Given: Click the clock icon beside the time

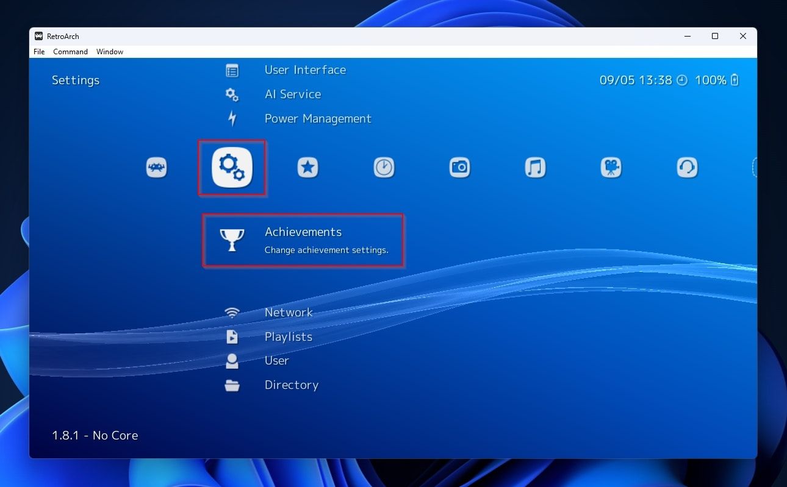Looking at the screenshot, I should pyautogui.click(x=681, y=80).
